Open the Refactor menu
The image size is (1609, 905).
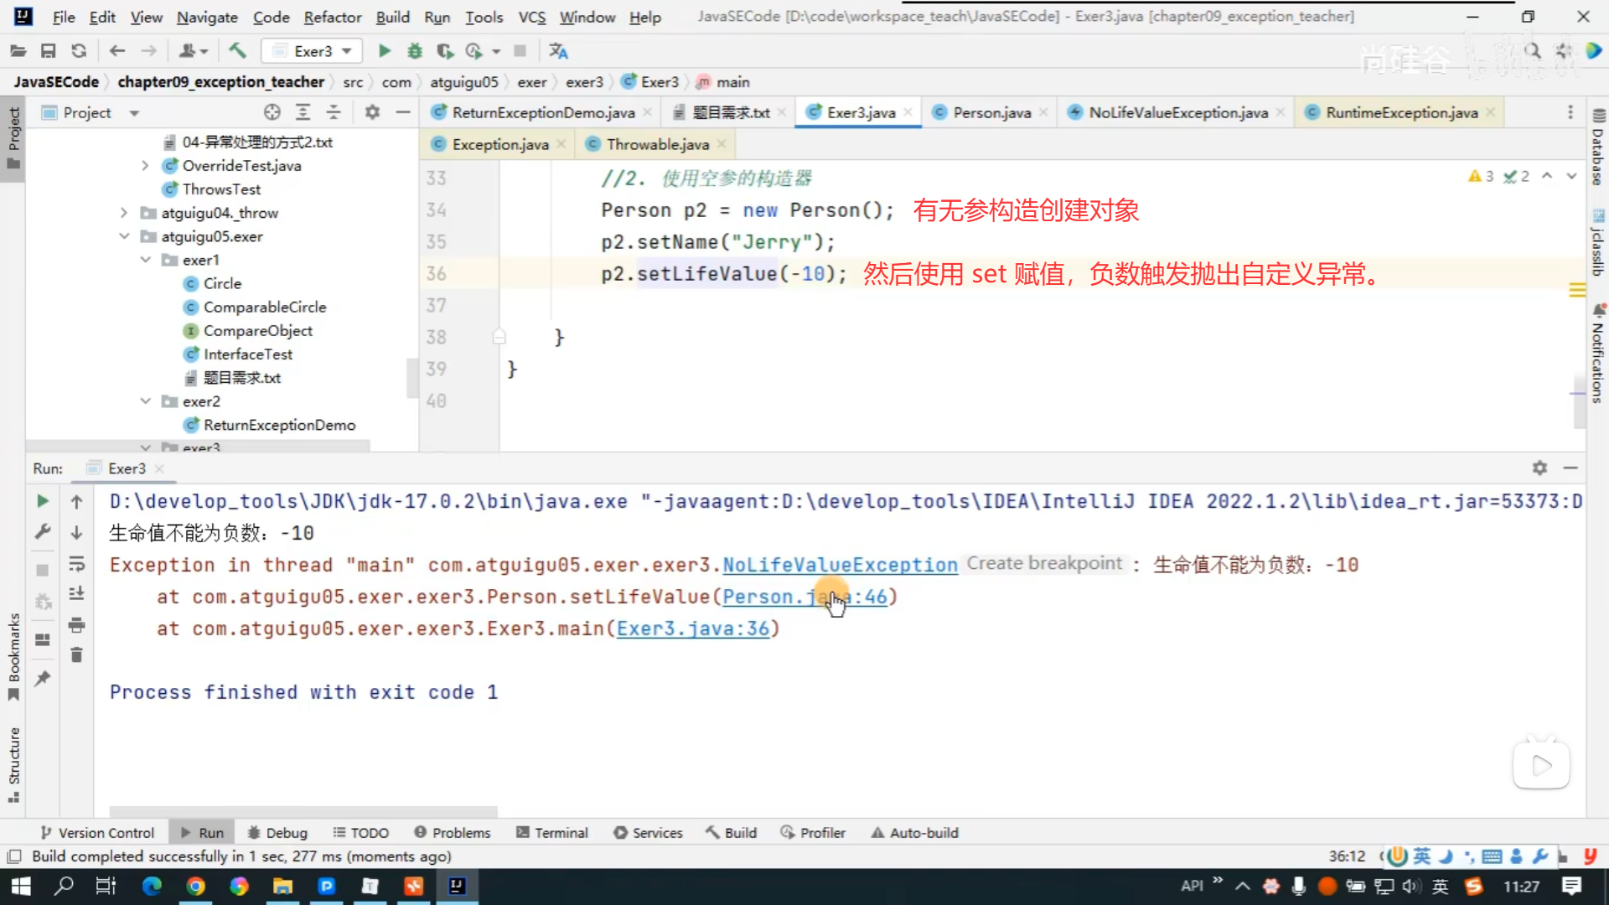[332, 17]
